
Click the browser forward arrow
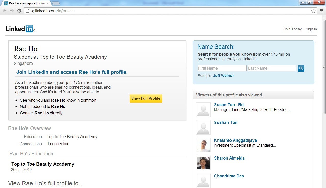click(12, 11)
